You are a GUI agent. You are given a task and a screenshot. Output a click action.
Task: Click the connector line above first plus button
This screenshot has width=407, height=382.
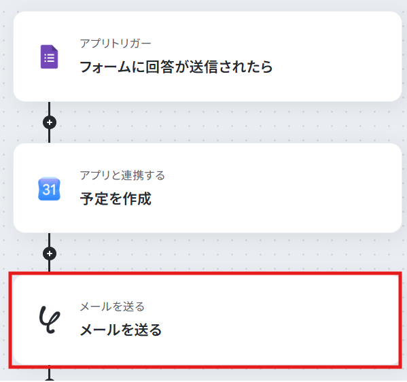coord(50,109)
